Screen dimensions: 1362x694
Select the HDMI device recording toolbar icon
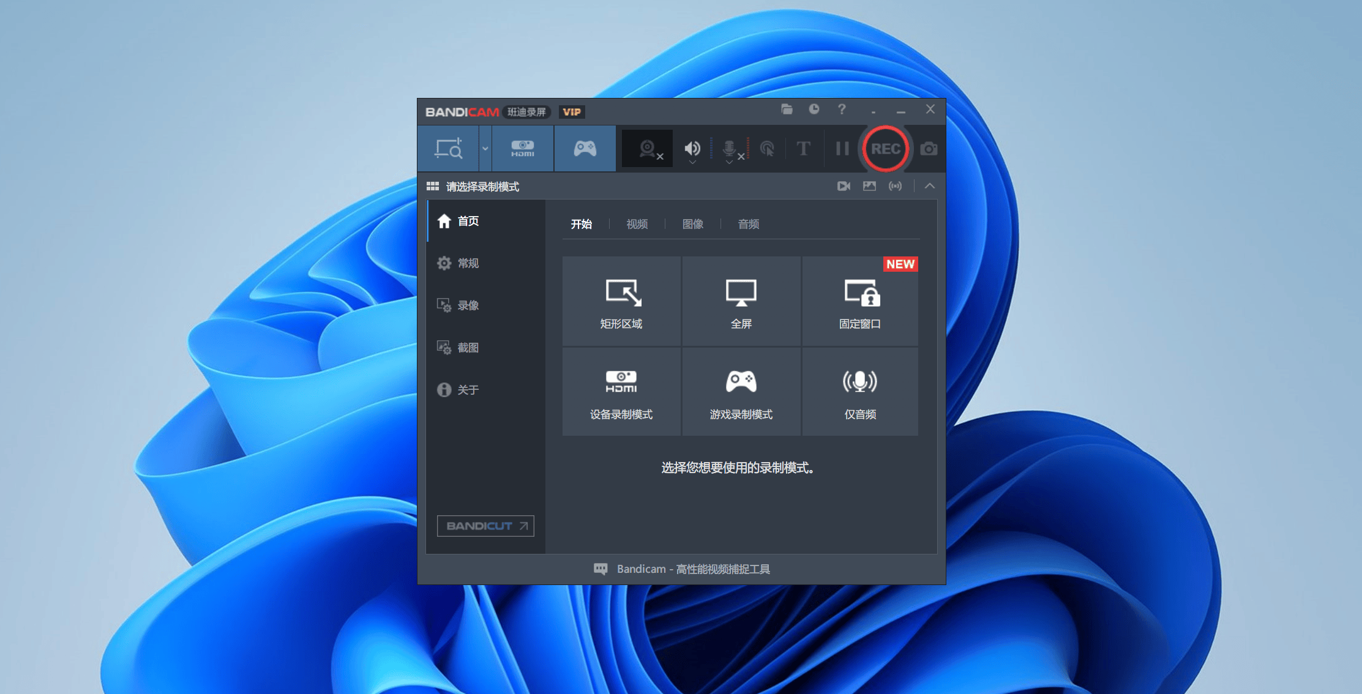click(x=523, y=149)
